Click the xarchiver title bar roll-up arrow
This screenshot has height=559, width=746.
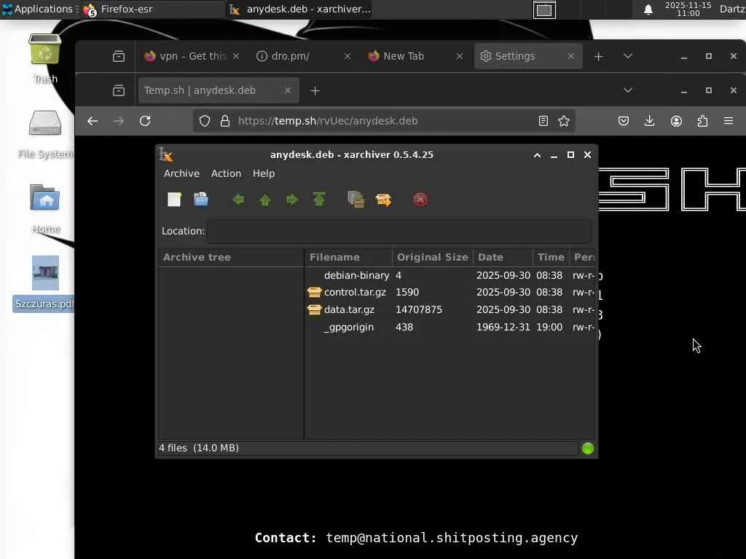point(537,155)
